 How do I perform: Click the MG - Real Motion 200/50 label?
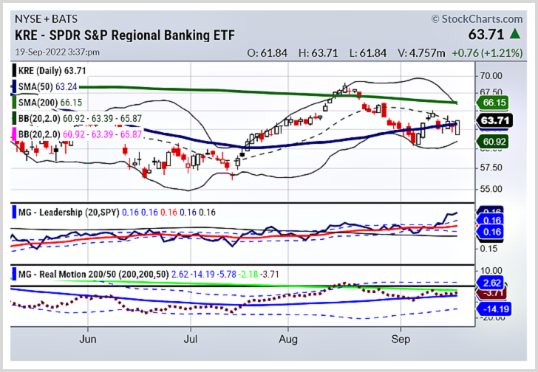tap(94, 275)
